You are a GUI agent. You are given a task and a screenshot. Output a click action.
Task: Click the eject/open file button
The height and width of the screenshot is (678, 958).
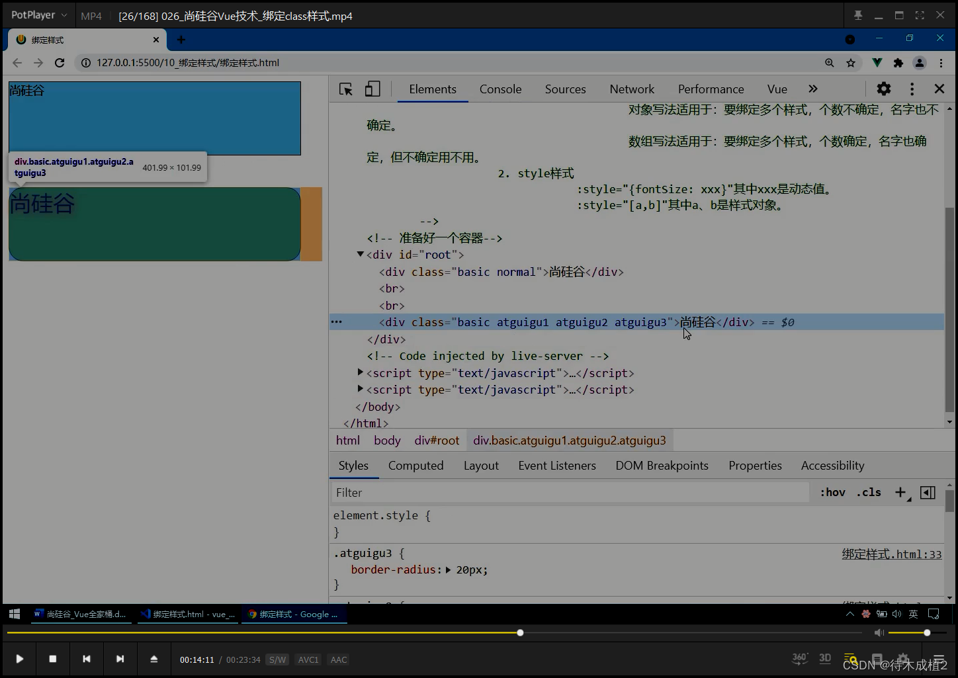[x=153, y=659]
